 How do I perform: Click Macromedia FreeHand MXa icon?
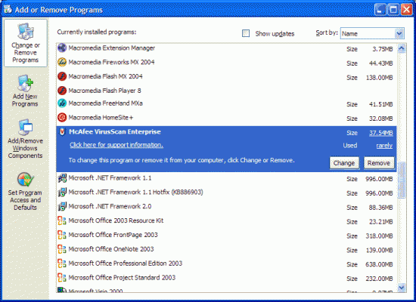click(62, 103)
